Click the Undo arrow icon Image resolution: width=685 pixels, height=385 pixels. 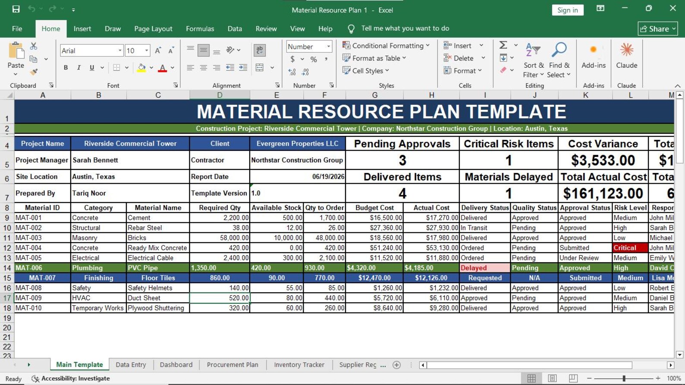(31, 9)
